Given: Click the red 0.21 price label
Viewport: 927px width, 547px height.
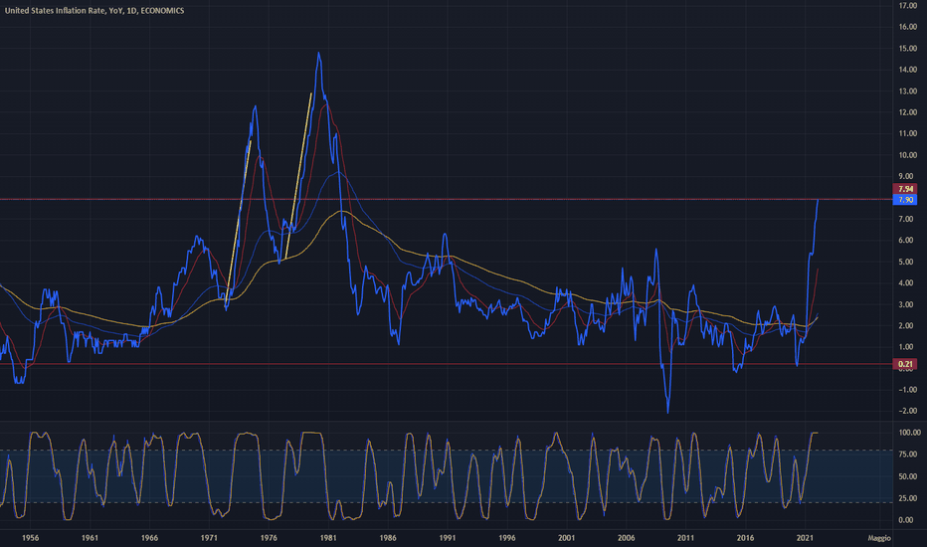Looking at the screenshot, I should coord(905,364).
